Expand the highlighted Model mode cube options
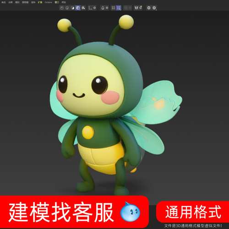Viewport: 229px width, 229px height. pos(78,8)
